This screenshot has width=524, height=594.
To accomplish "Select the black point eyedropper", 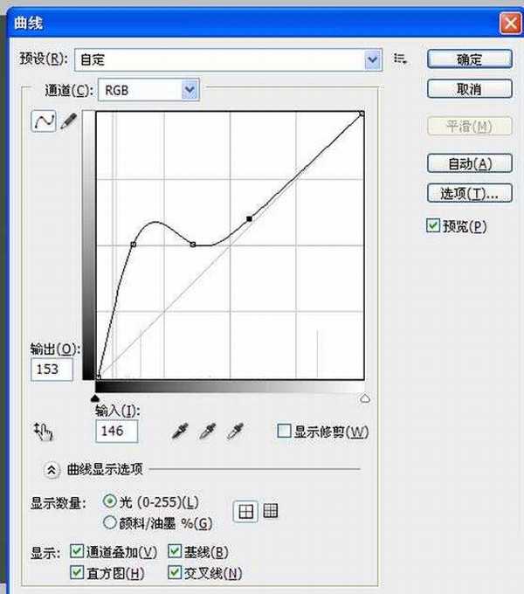I will pyautogui.click(x=181, y=430).
